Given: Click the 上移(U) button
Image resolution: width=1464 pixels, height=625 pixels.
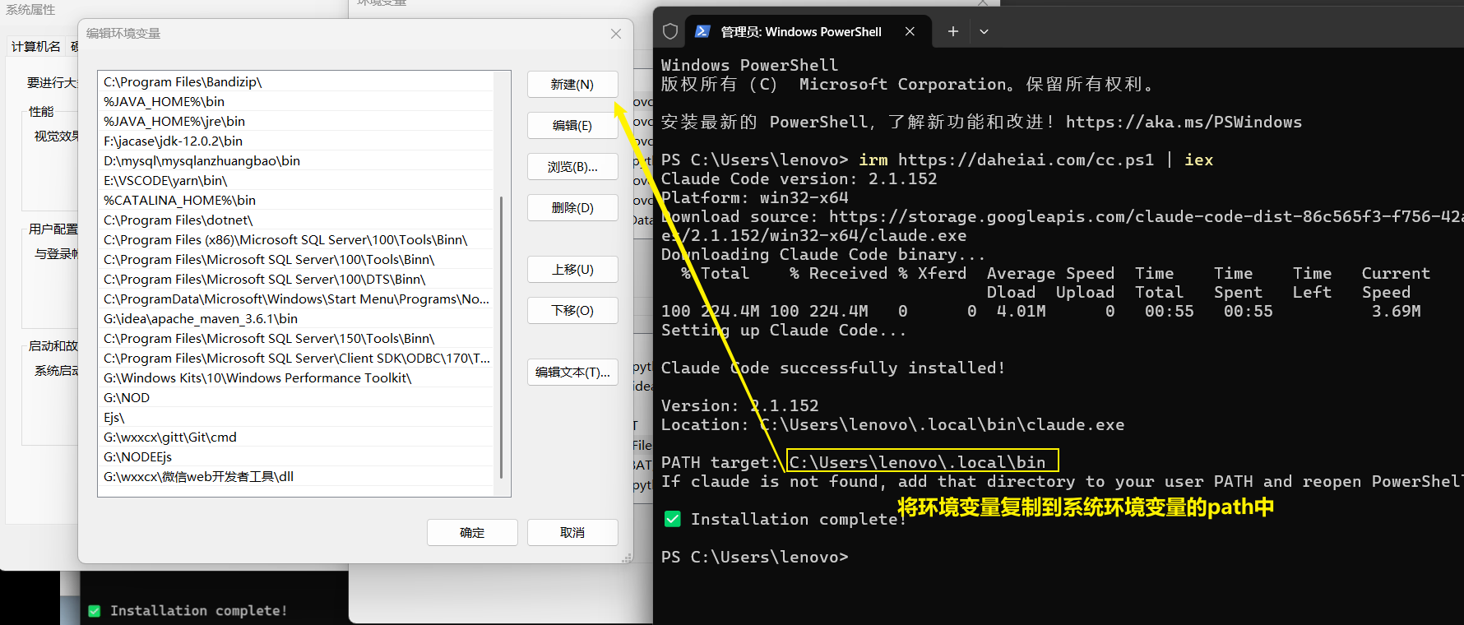Looking at the screenshot, I should tap(572, 270).
